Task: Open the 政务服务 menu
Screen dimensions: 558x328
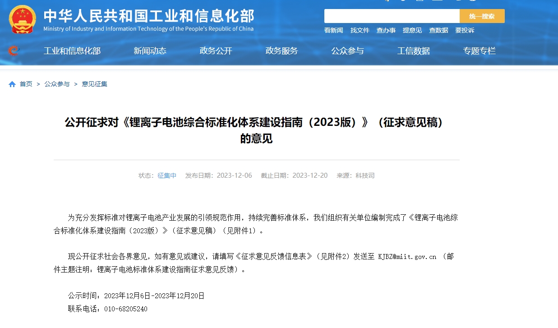Action: 281,51
